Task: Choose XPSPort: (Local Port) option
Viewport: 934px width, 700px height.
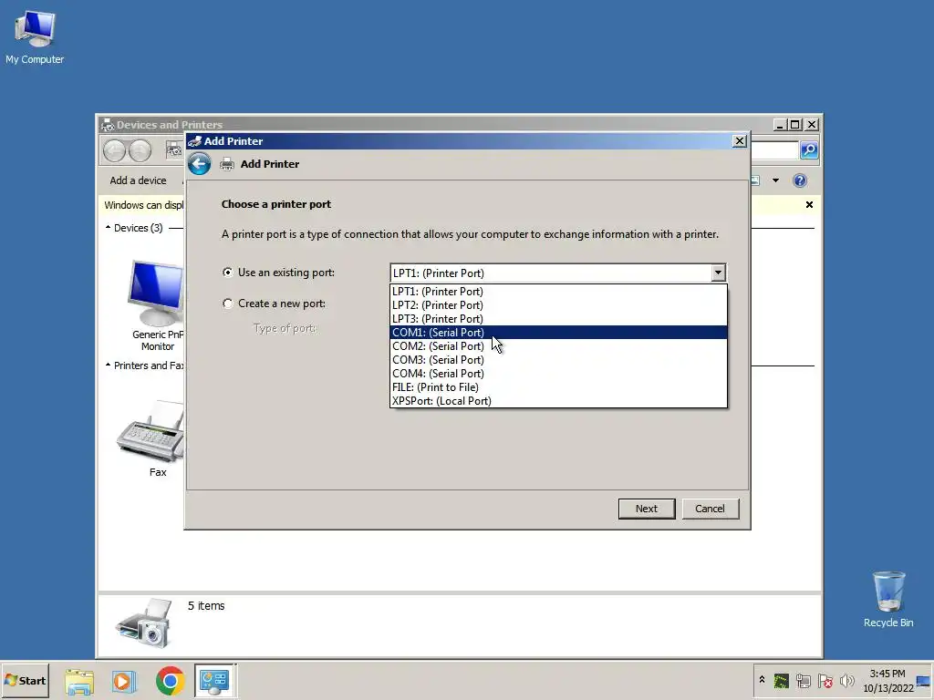Action: [558, 401]
